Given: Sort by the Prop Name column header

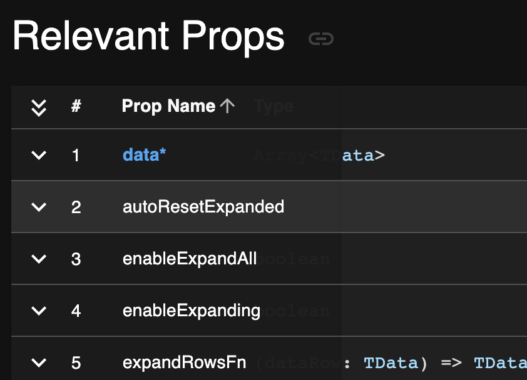Looking at the screenshot, I should [x=168, y=106].
